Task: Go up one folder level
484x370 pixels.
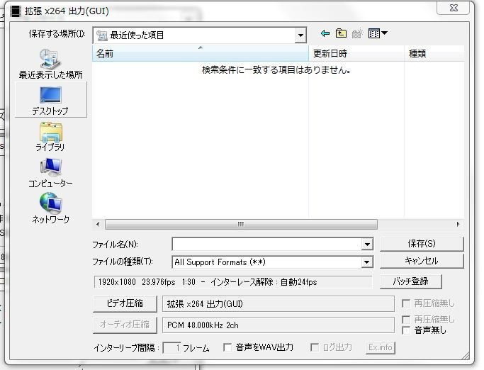Action: click(x=341, y=33)
